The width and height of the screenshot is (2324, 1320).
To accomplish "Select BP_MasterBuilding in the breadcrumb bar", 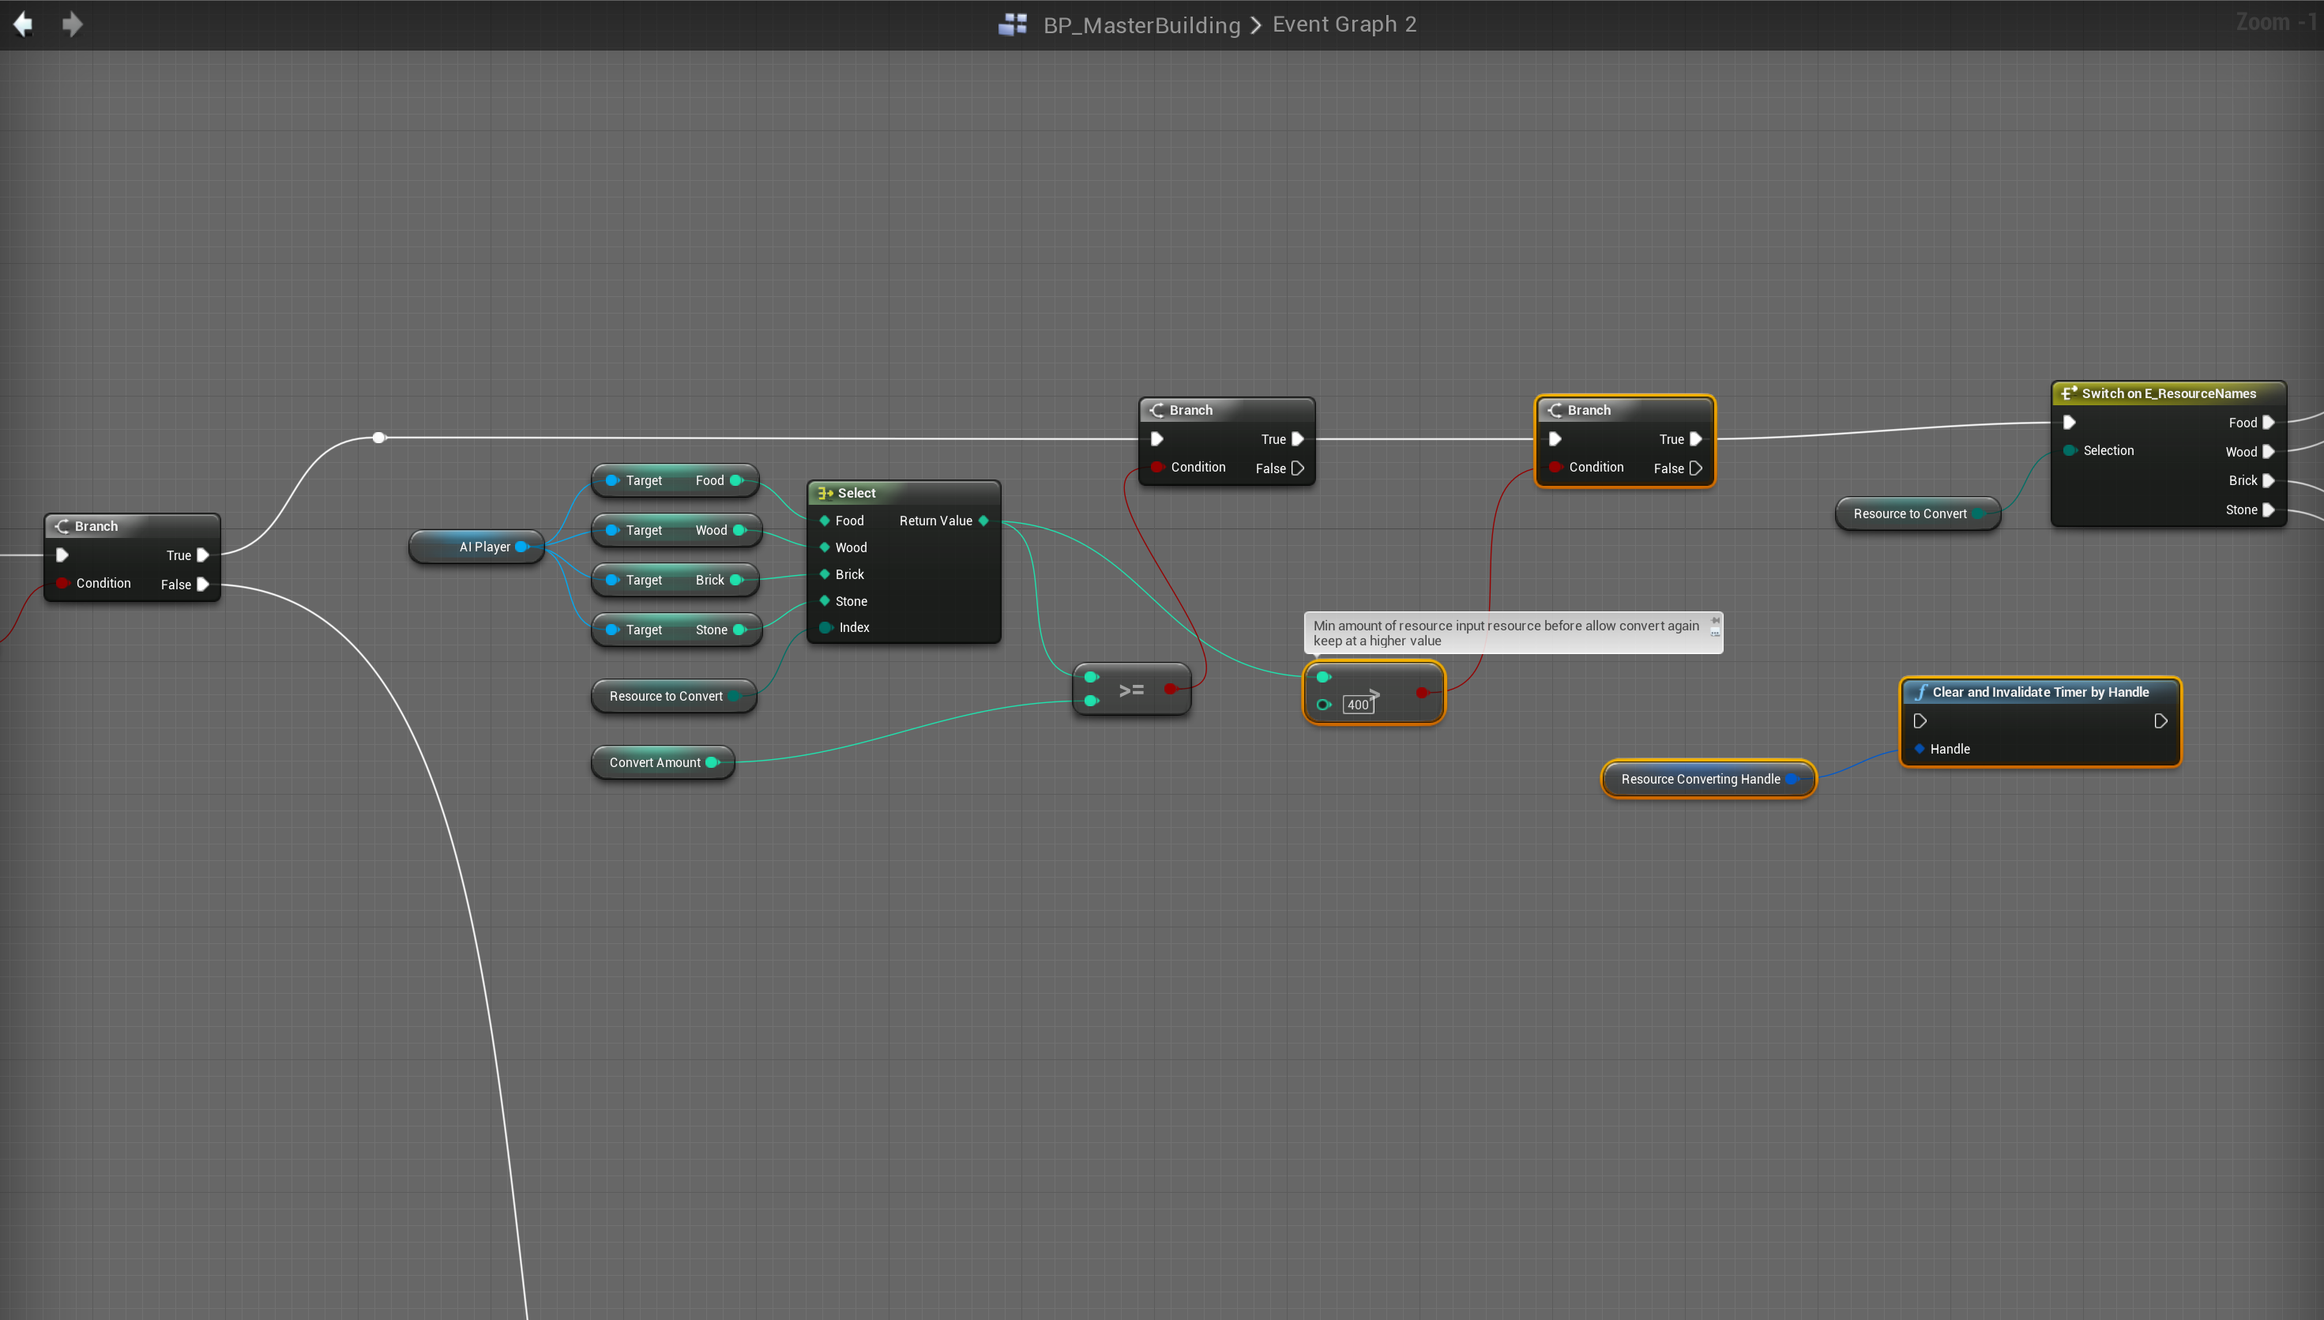I will tap(1143, 24).
